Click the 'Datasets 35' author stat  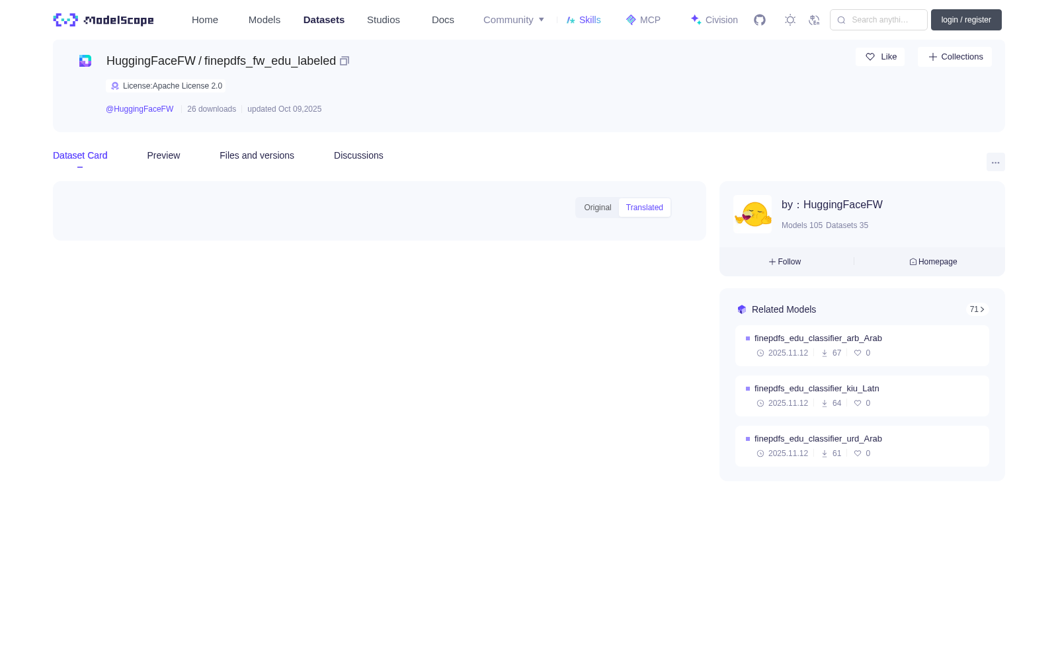point(847,225)
